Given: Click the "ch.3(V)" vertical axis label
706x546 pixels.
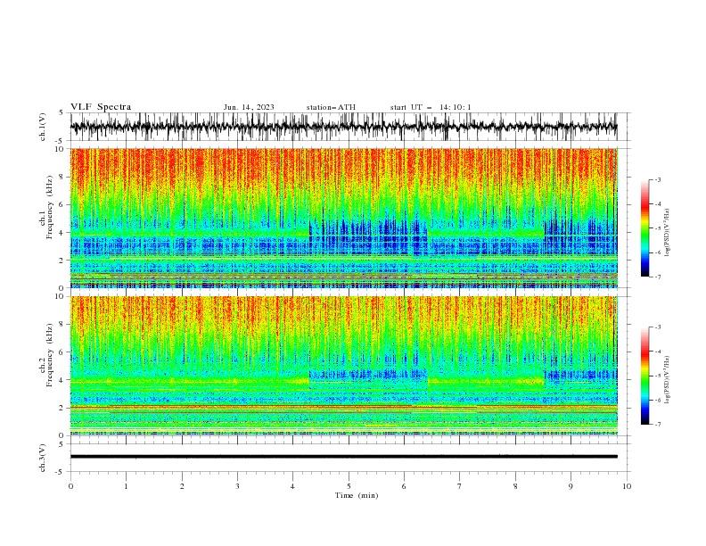Looking at the screenshot, I should click(43, 458).
